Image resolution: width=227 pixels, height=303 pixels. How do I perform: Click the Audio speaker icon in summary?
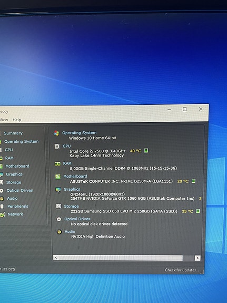click(60, 232)
